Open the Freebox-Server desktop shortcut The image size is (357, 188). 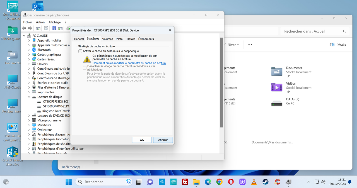tap(12, 106)
